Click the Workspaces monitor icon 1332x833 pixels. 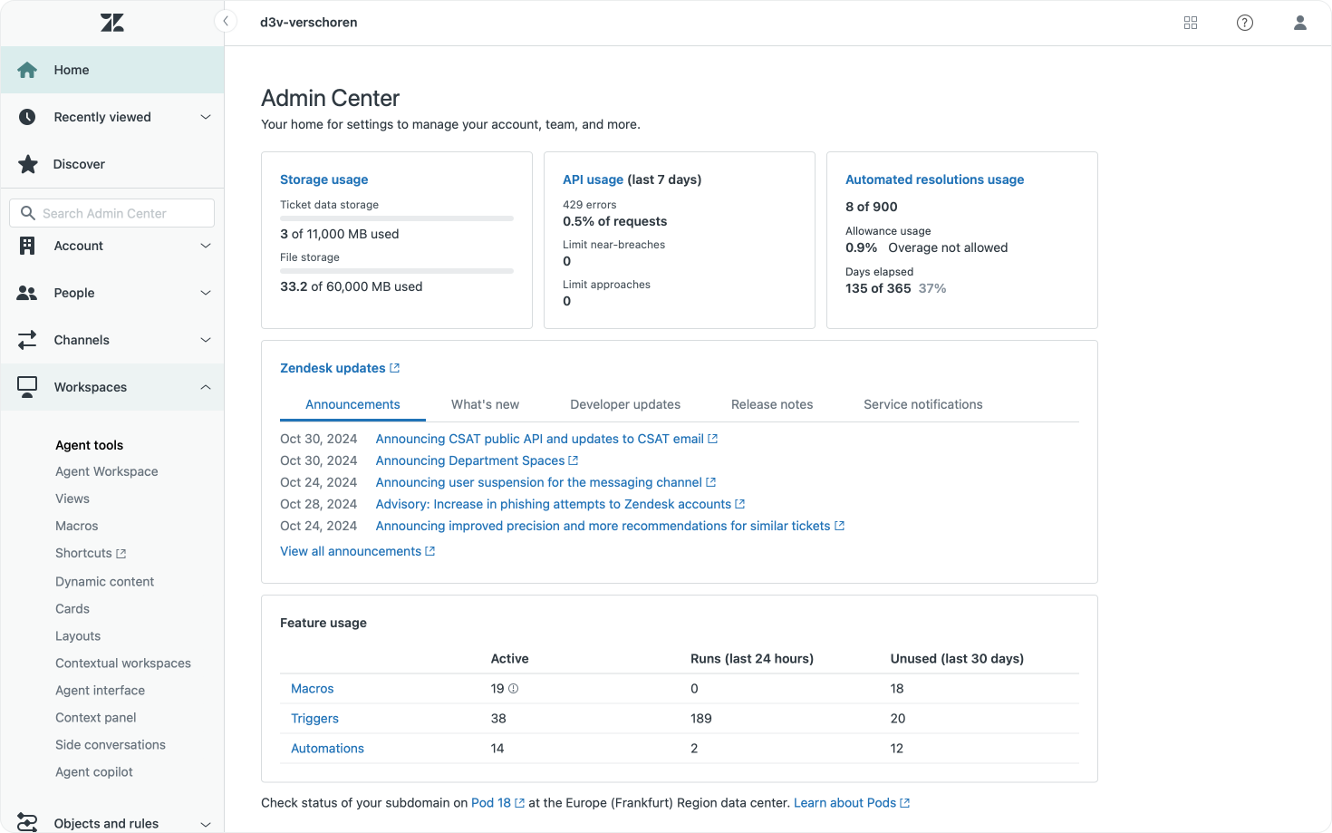click(x=27, y=387)
